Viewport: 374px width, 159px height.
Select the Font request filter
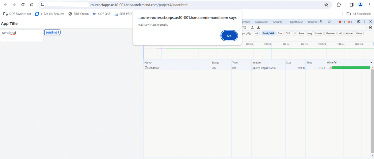pyautogui.click(x=301, y=34)
